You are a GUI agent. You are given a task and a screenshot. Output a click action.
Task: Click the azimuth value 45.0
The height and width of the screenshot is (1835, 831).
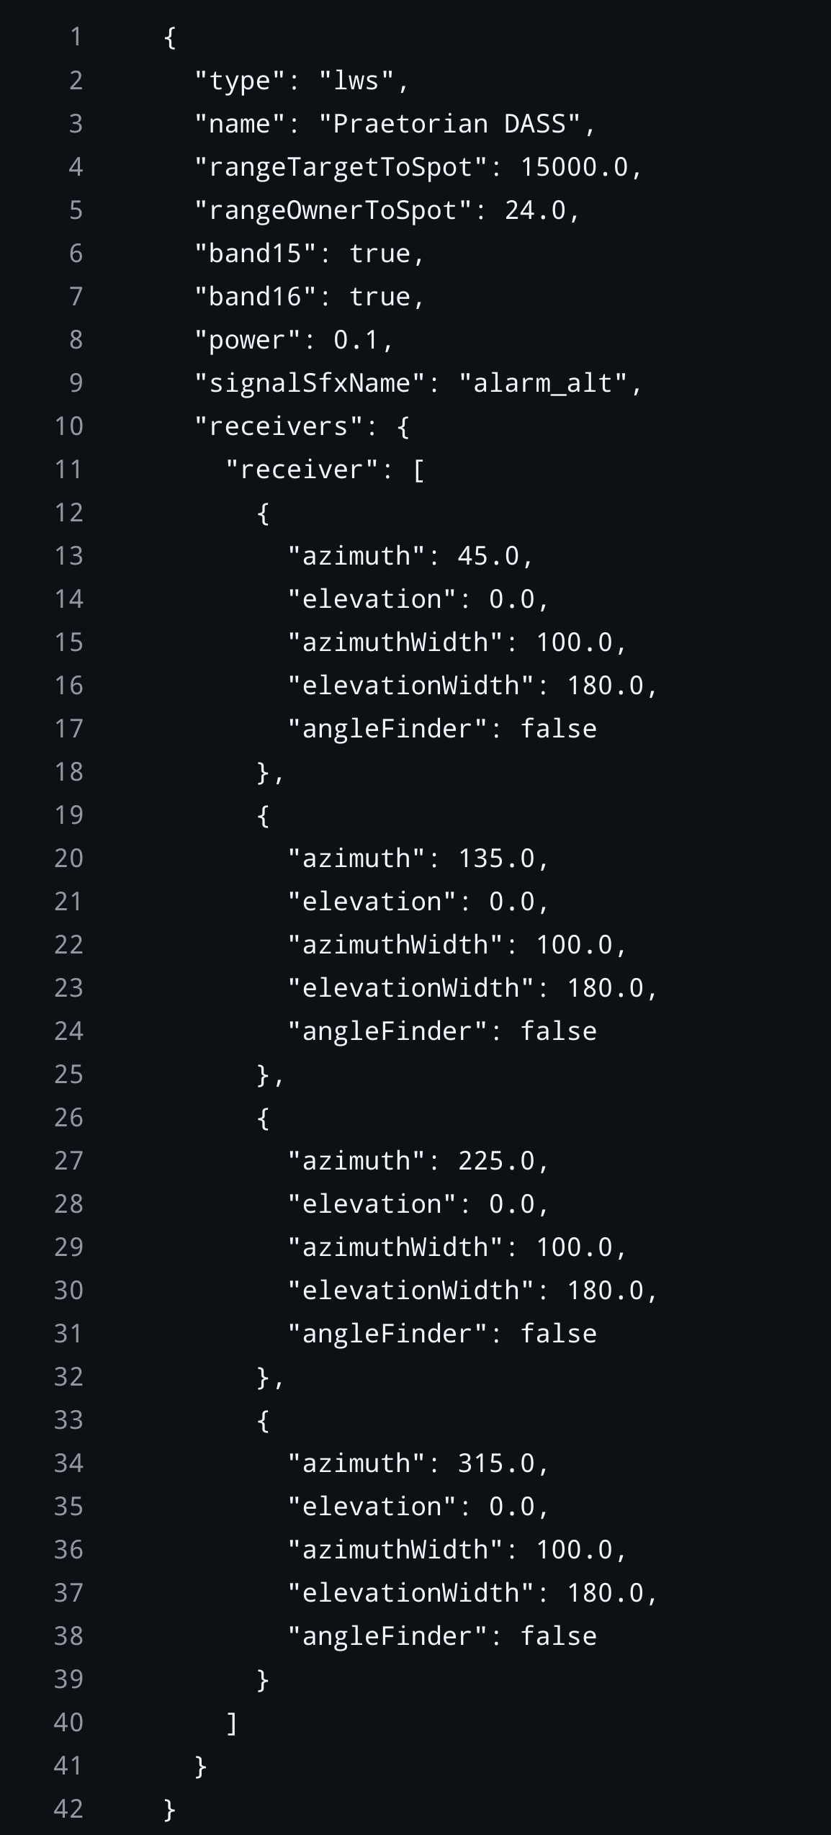tap(488, 556)
